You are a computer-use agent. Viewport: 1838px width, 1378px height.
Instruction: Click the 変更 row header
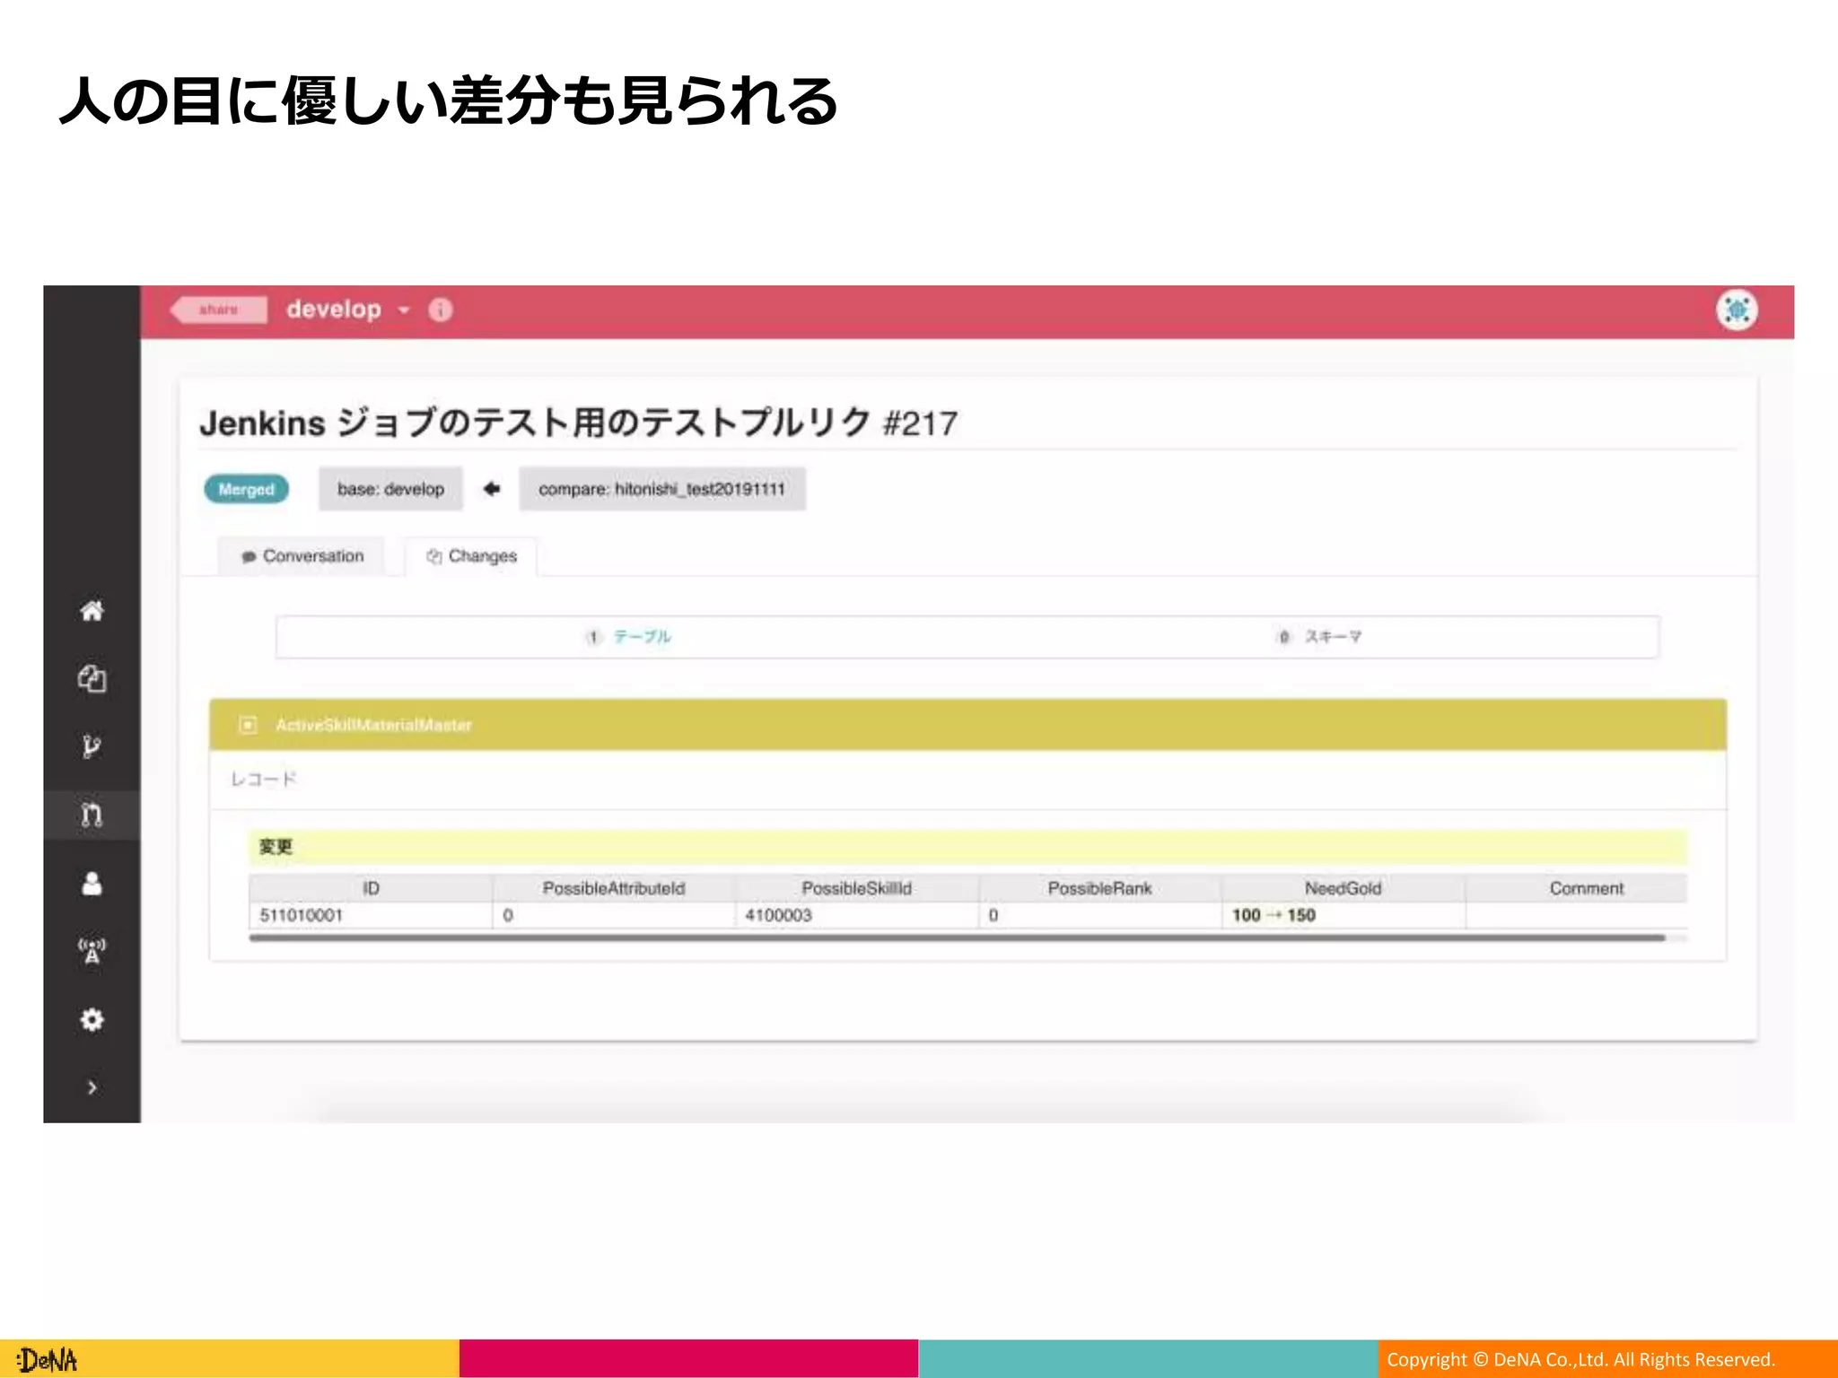pyautogui.click(x=967, y=847)
